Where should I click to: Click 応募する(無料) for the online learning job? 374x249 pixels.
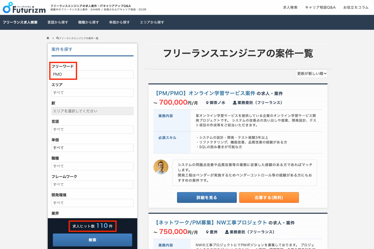(269, 198)
